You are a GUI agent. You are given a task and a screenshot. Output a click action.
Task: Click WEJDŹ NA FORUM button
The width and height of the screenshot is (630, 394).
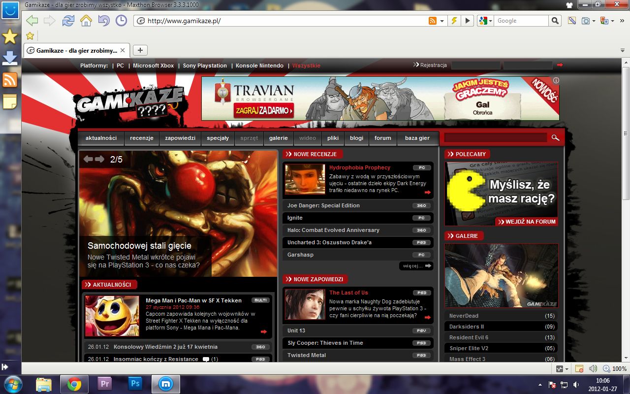pyautogui.click(x=527, y=222)
